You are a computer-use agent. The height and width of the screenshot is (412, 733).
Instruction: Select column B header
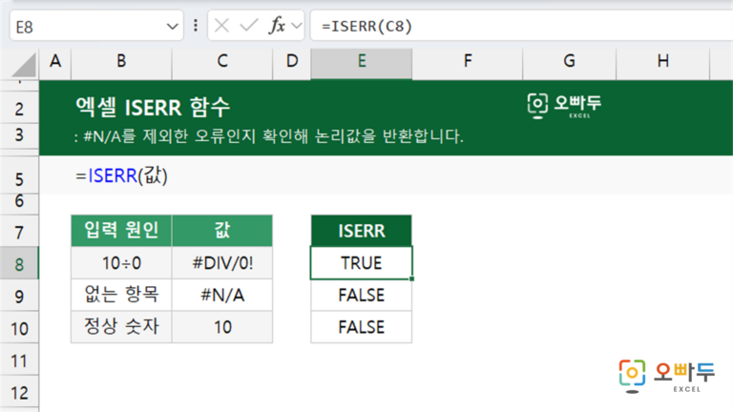[x=121, y=61]
